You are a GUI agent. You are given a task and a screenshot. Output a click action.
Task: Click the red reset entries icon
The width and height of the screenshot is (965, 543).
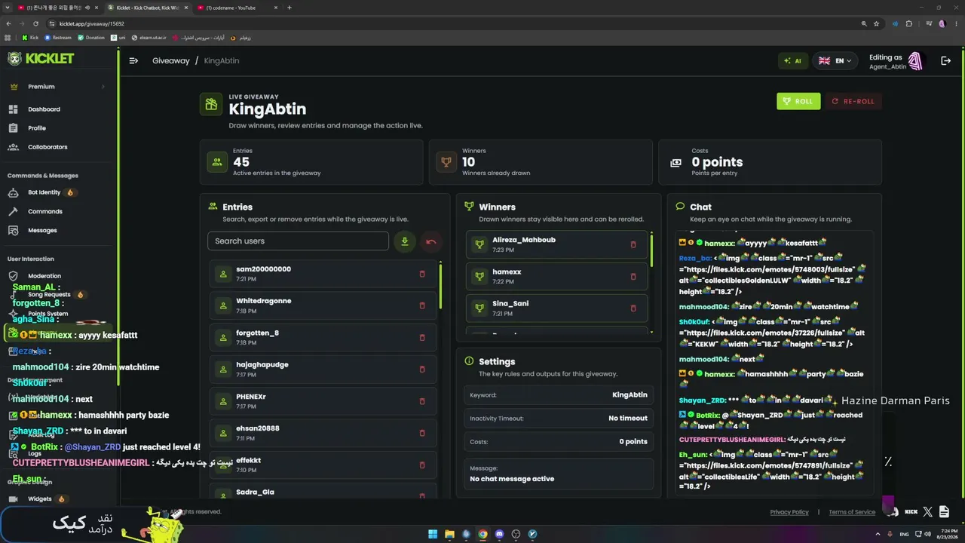point(431,241)
